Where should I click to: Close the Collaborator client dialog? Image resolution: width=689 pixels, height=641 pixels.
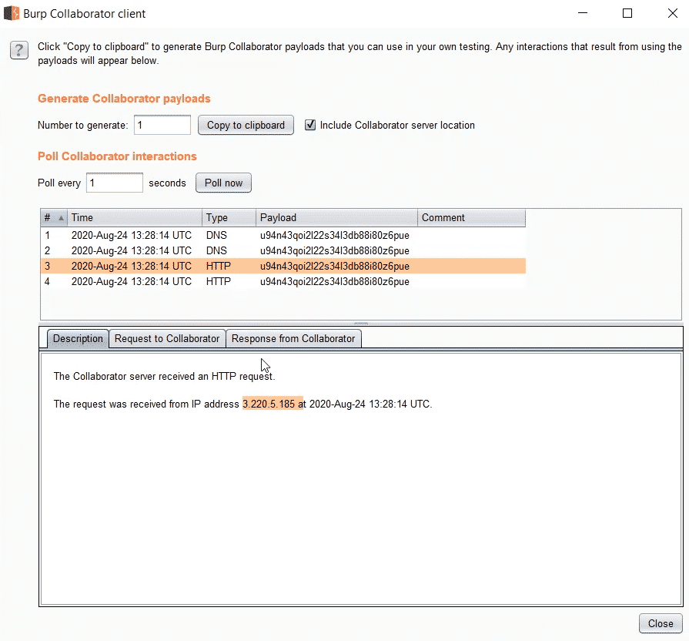point(660,623)
